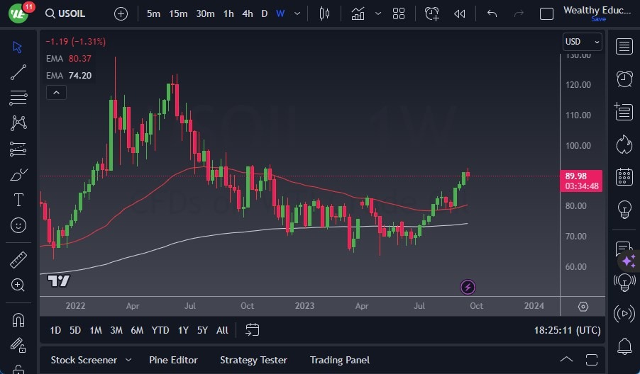
Task: Collapse the indicator legend arrow
Action: click(56, 92)
